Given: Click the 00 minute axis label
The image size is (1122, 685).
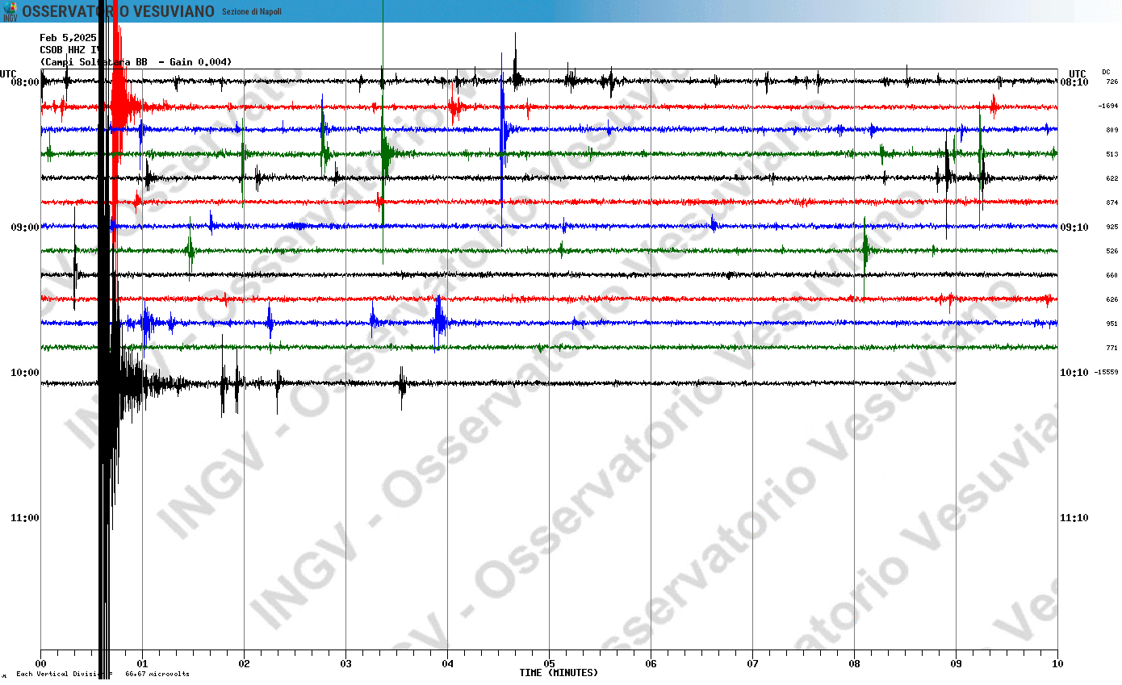Looking at the screenshot, I should tap(41, 664).
